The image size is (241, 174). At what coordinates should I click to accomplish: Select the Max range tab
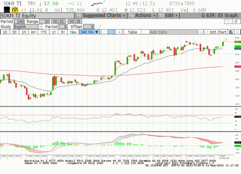tap(73, 32)
